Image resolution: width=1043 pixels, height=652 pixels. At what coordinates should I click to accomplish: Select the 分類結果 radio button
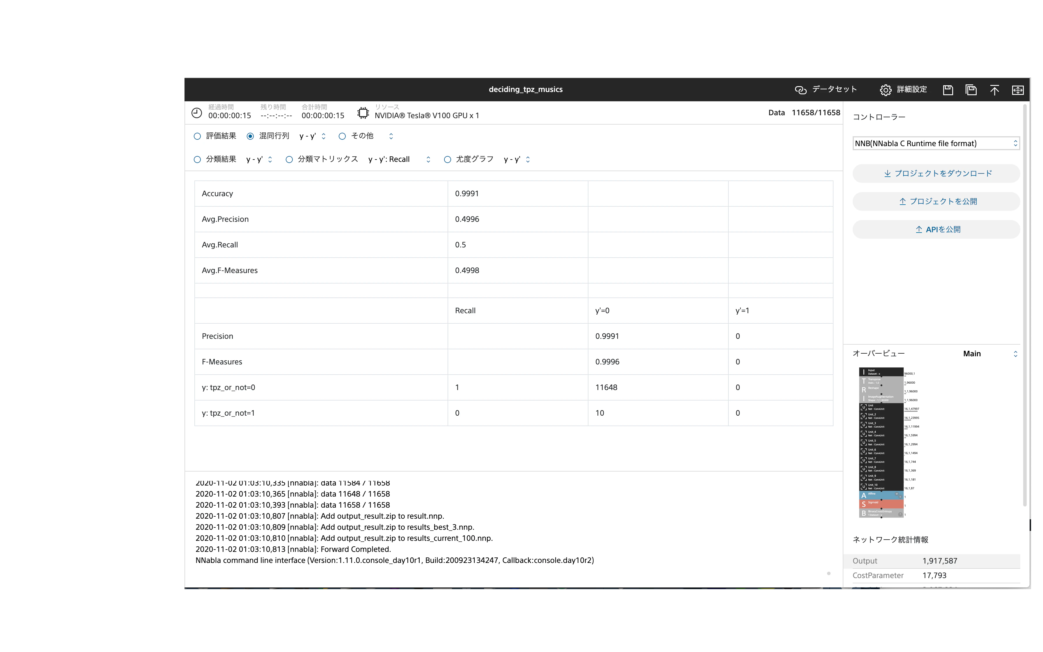pos(197,160)
